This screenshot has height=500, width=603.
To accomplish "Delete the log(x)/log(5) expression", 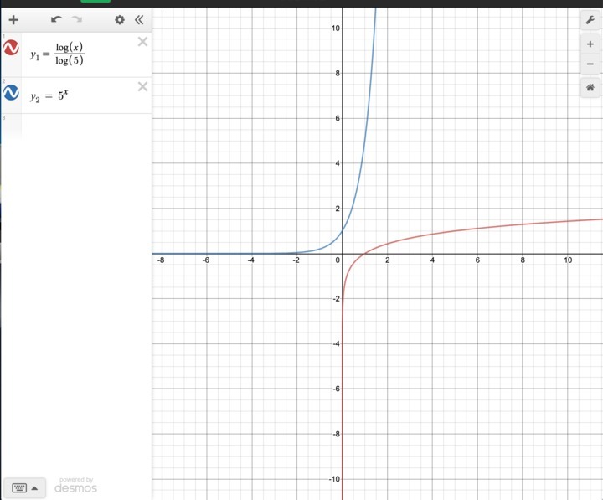I will tap(142, 42).
